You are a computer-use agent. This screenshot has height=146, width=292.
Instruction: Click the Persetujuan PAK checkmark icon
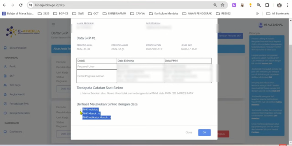(x=5, y=104)
